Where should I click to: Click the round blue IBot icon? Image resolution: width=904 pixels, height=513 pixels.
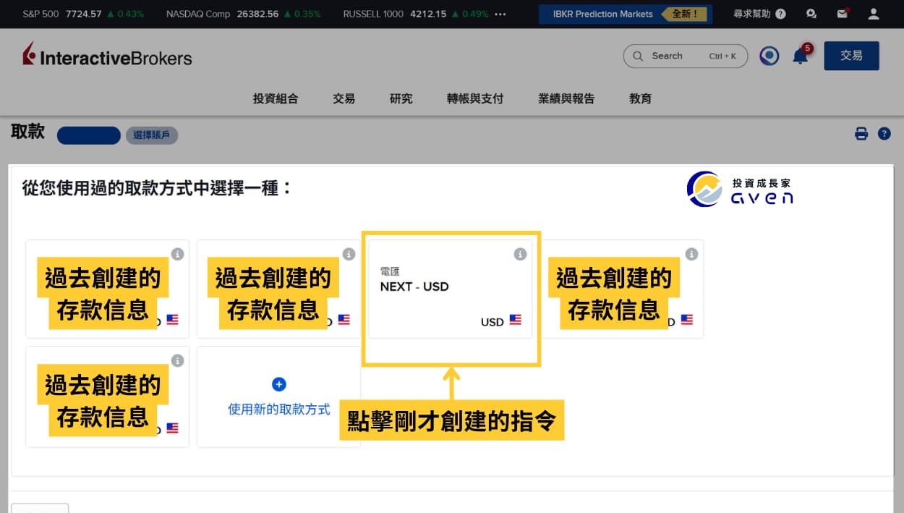[769, 56]
